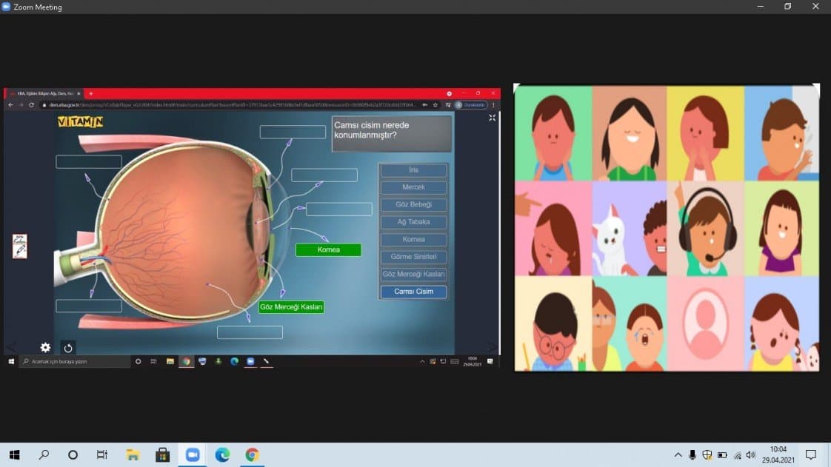831x467 pixels.
Task: Open the clock showing 10:04 on the main taskbar
Action: (778, 455)
